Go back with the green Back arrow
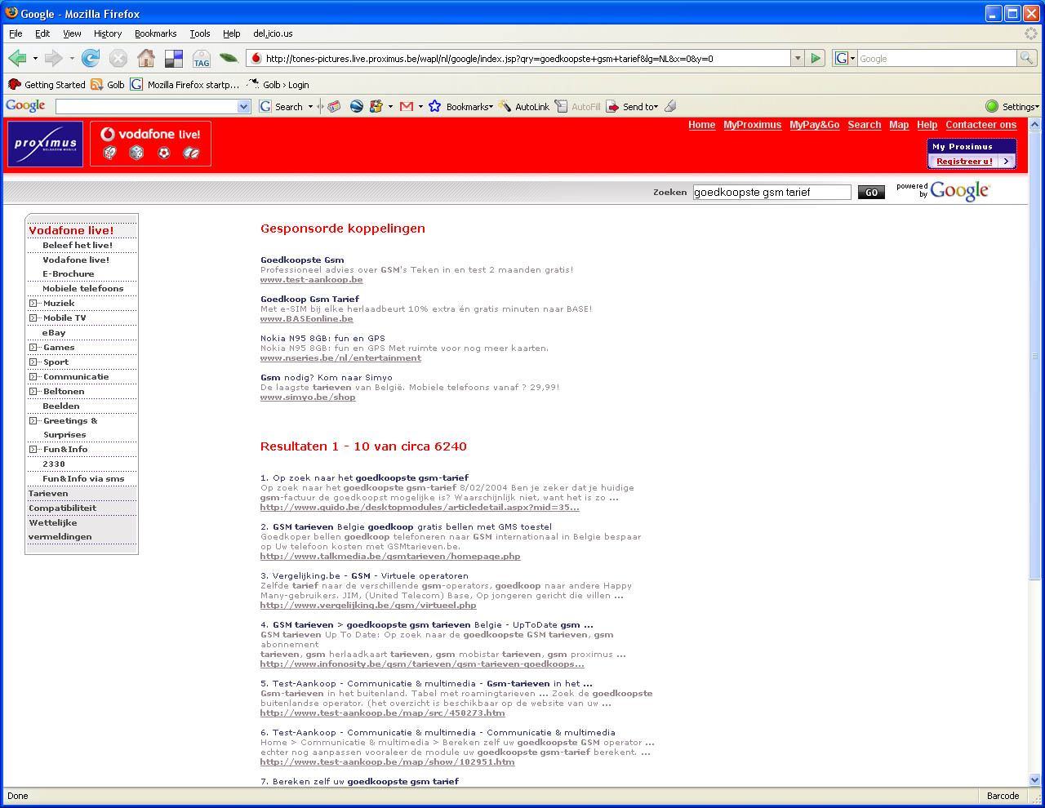This screenshot has width=1045, height=808. click(17, 58)
